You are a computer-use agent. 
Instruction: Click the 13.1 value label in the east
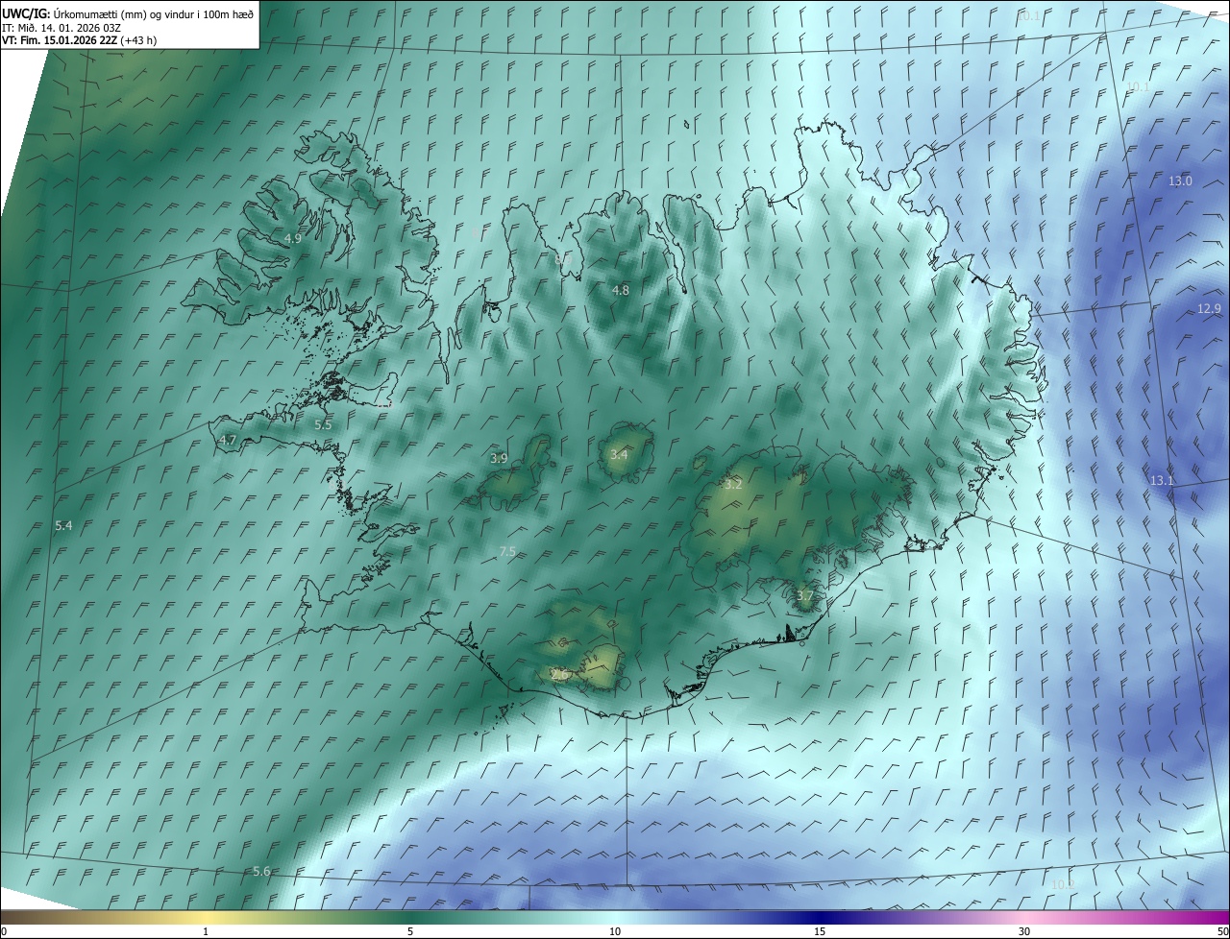click(1162, 480)
